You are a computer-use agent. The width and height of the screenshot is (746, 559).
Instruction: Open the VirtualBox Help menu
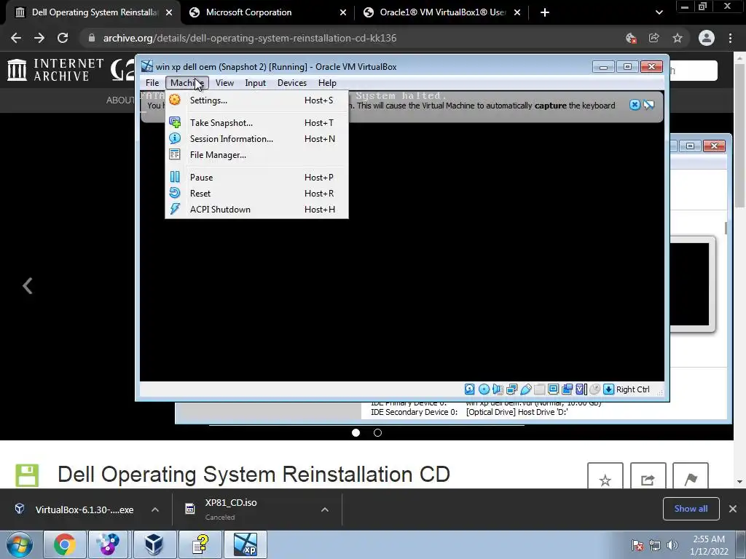(x=327, y=83)
